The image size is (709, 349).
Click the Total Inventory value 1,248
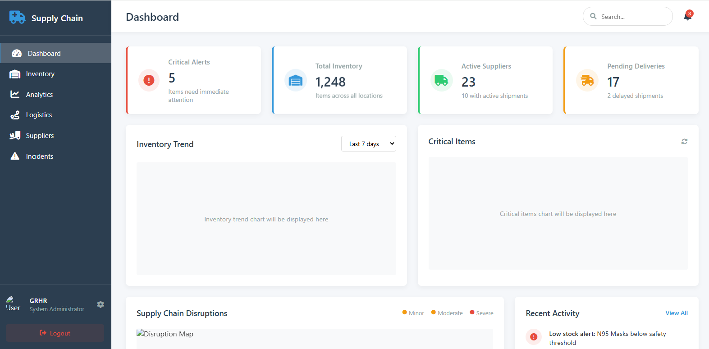pyautogui.click(x=330, y=82)
